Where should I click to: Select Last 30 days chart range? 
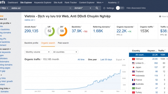coord(106,60)
